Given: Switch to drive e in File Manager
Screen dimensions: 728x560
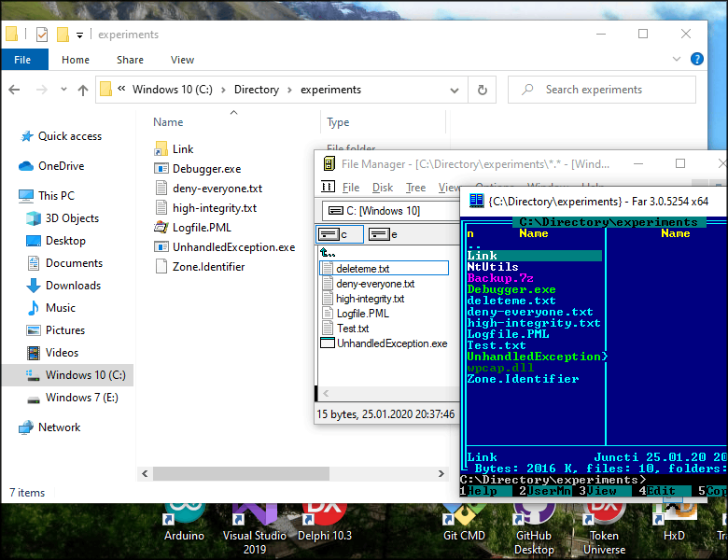Looking at the screenshot, I should [x=383, y=234].
